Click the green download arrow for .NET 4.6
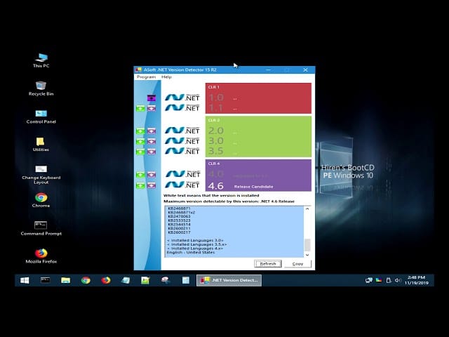449x337 pixels. (140, 185)
